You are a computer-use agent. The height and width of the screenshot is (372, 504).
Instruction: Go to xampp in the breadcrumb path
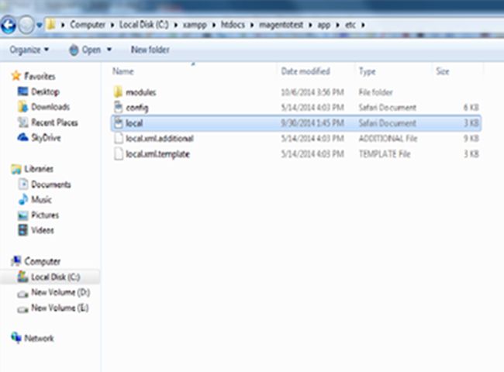click(195, 25)
